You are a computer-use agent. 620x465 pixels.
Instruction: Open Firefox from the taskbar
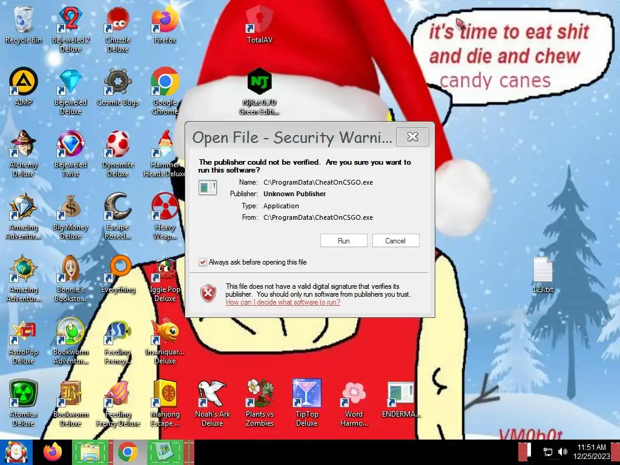click(53, 452)
